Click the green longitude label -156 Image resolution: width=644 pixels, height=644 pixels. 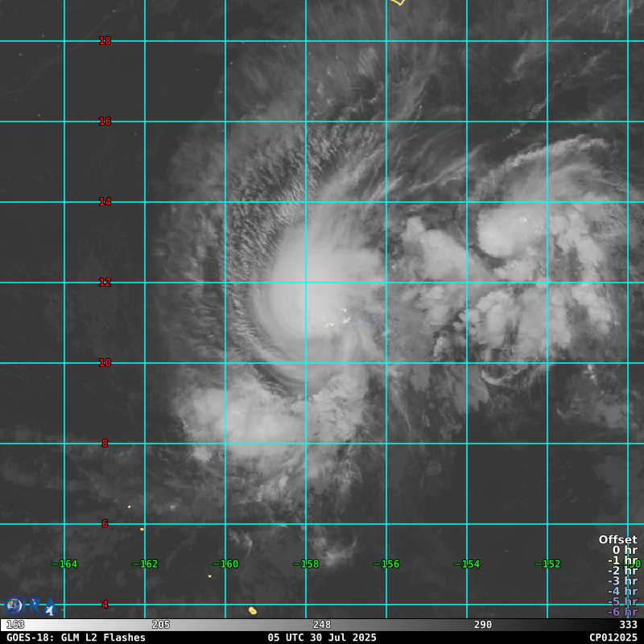(x=386, y=564)
